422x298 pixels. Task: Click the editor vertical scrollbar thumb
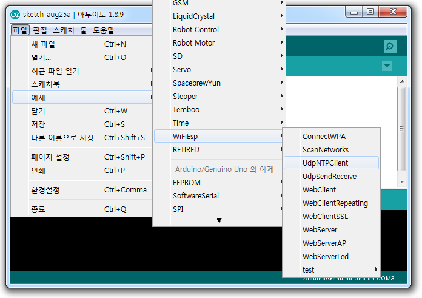(402, 129)
